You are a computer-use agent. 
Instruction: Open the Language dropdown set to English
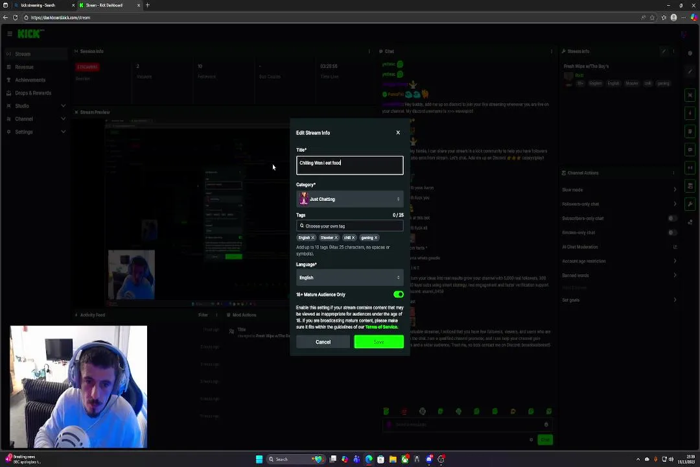(349, 278)
